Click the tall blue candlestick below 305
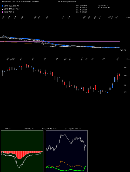This screenshot has width=130, height=172. [x=115, y=80]
